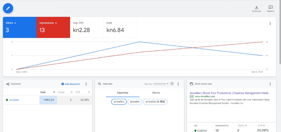The width and height of the screenshot is (281, 132).
Task: Select the Searches tab
Action: [122, 93]
